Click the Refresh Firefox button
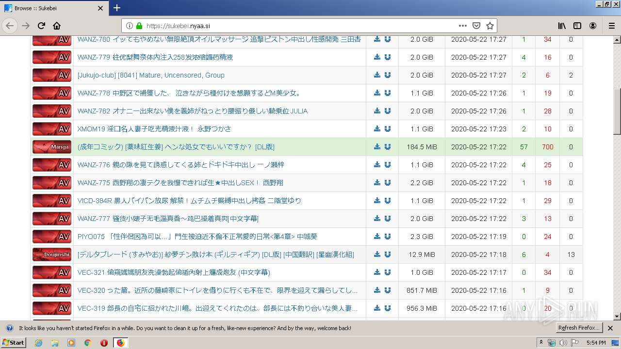Screen dimensions: 621x349 tap(579, 328)
